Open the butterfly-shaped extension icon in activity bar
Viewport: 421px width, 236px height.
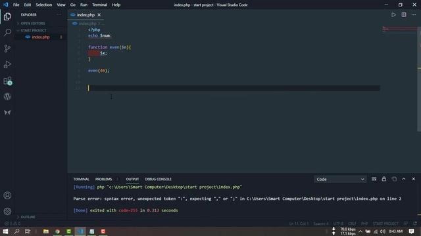7,112
